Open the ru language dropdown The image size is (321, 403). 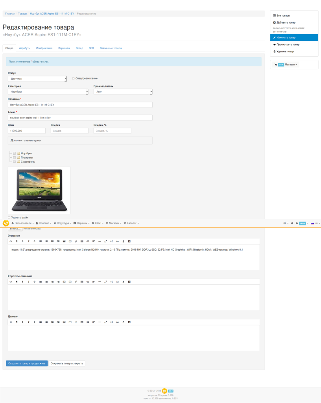(x=315, y=223)
